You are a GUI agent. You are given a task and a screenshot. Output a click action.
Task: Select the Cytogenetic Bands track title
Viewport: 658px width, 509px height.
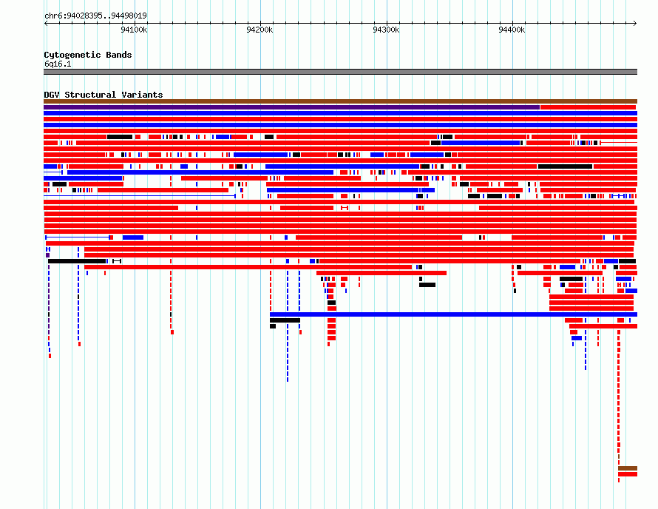(x=88, y=55)
